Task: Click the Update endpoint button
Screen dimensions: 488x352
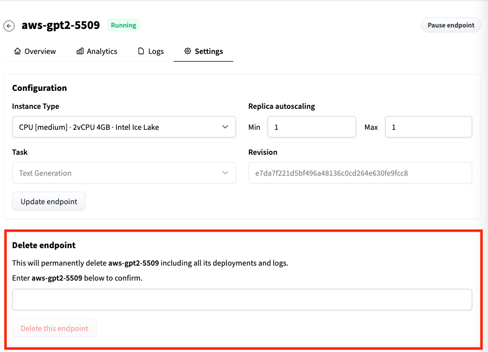Action: [49, 202]
